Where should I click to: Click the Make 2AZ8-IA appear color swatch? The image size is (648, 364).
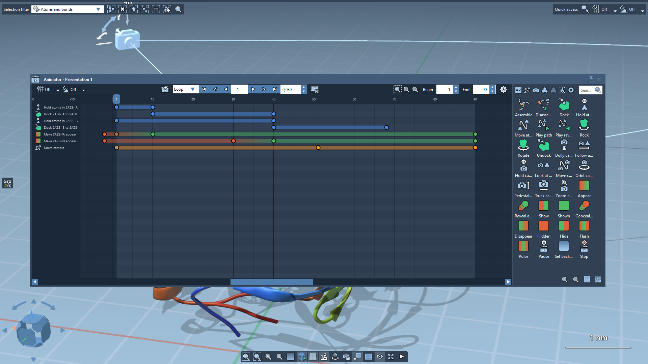coord(38,134)
